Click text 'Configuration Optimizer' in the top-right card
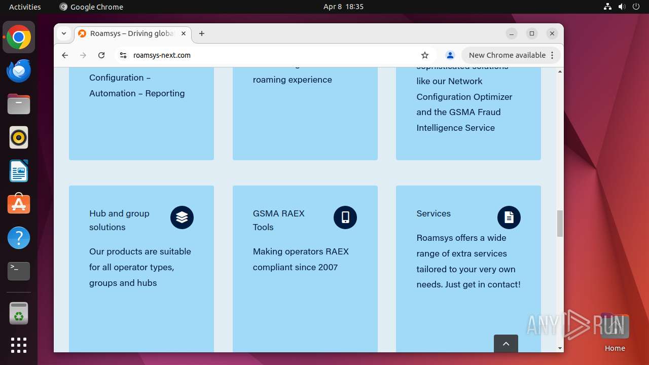This screenshot has height=365, width=649. click(464, 96)
